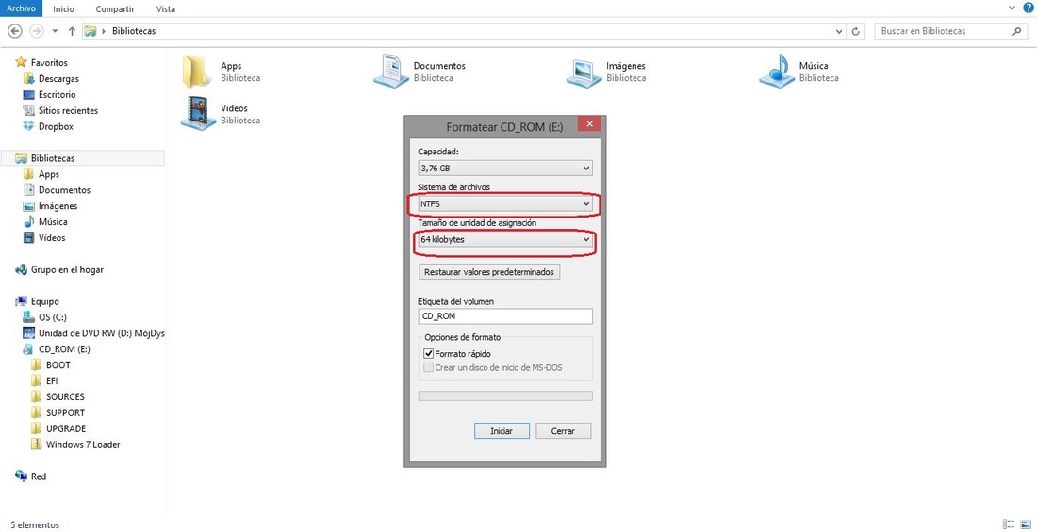Go forward with the forward arrow
1037x532 pixels.
pos(37,31)
